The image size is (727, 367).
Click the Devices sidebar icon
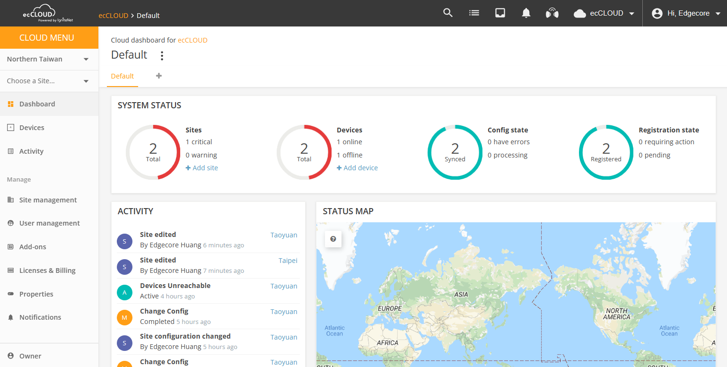[10, 128]
